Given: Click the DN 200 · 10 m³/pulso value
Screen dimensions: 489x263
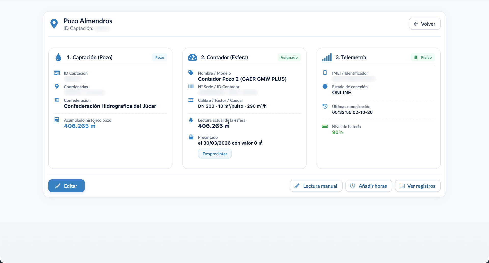Looking at the screenshot, I should (x=232, y=106).
